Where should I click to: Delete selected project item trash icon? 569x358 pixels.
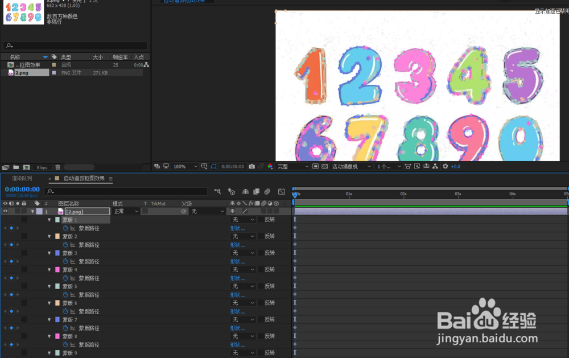[x=57, y=167]
